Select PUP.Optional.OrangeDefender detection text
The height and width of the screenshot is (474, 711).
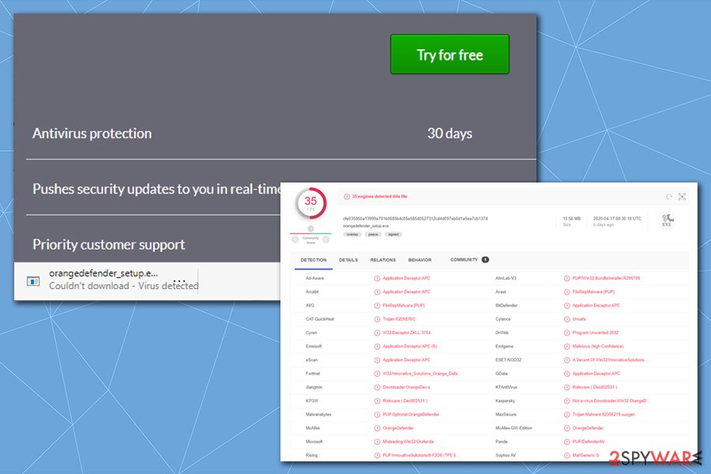pos(411,414)
